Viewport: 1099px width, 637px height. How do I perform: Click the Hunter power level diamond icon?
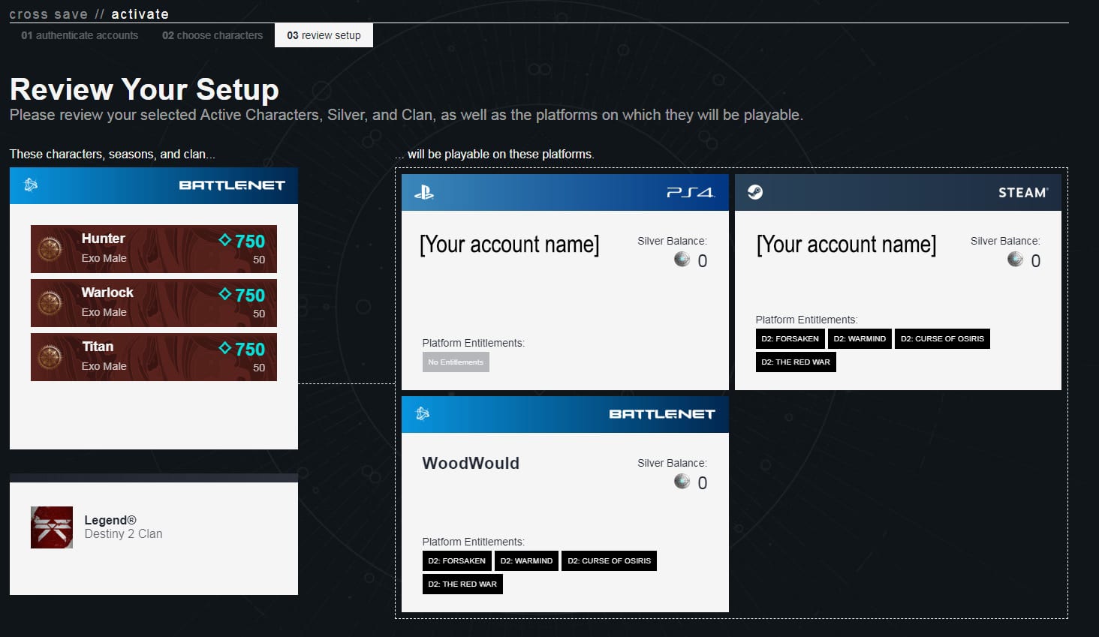pos(225,240)
